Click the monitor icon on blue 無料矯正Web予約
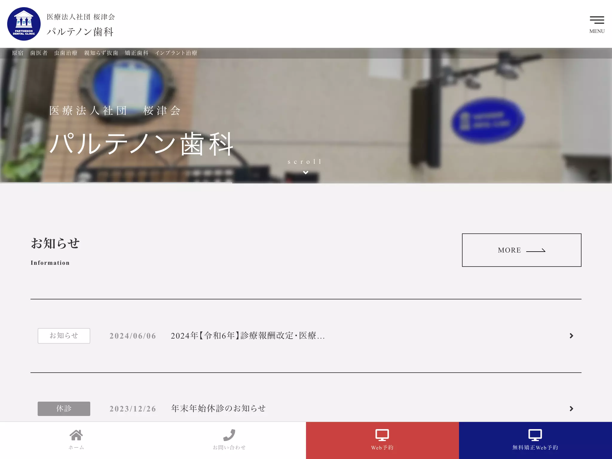The width and height of the screenshot is (612, 459). [x=535, y=435]
